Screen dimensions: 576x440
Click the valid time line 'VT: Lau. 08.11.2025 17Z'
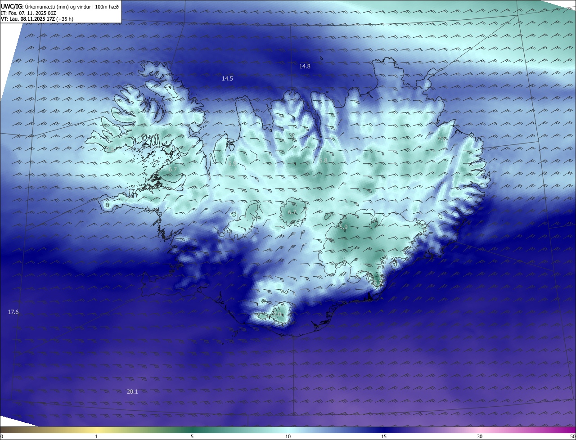[x=28, y=19]
